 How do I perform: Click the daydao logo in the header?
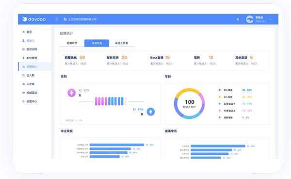pyautogui.click(x=34, y=19)
